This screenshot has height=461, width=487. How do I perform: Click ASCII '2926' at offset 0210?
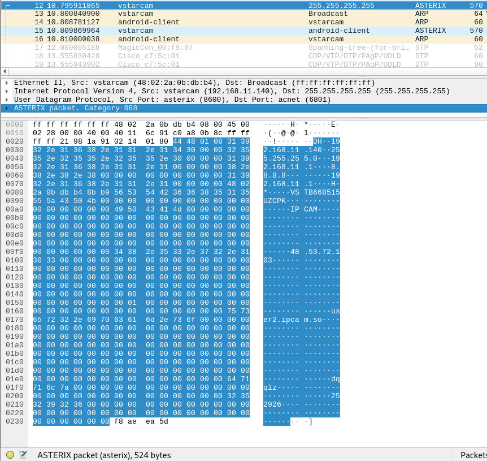tap(272, 404)
